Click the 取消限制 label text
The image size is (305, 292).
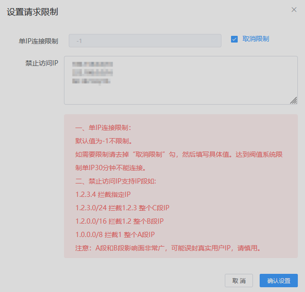[x=255, y=39]
